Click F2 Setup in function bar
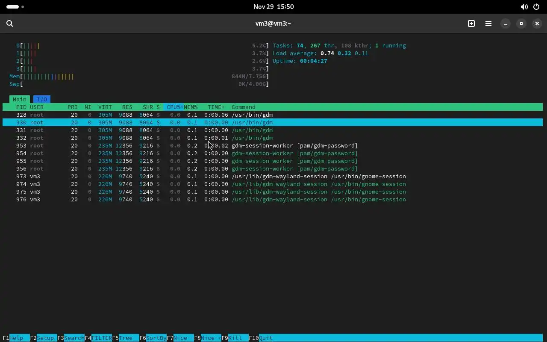Screen dimensions: 547x342 44,338
